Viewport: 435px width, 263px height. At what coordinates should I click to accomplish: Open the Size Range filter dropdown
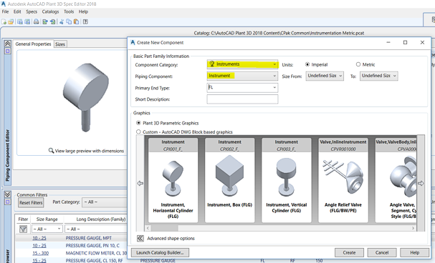47,229
